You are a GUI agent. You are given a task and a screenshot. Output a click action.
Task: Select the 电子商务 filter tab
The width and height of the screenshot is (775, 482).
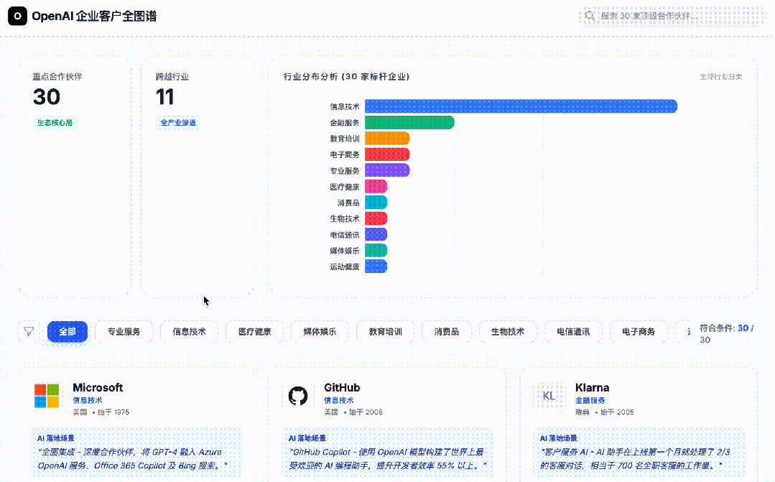(639, 332)
